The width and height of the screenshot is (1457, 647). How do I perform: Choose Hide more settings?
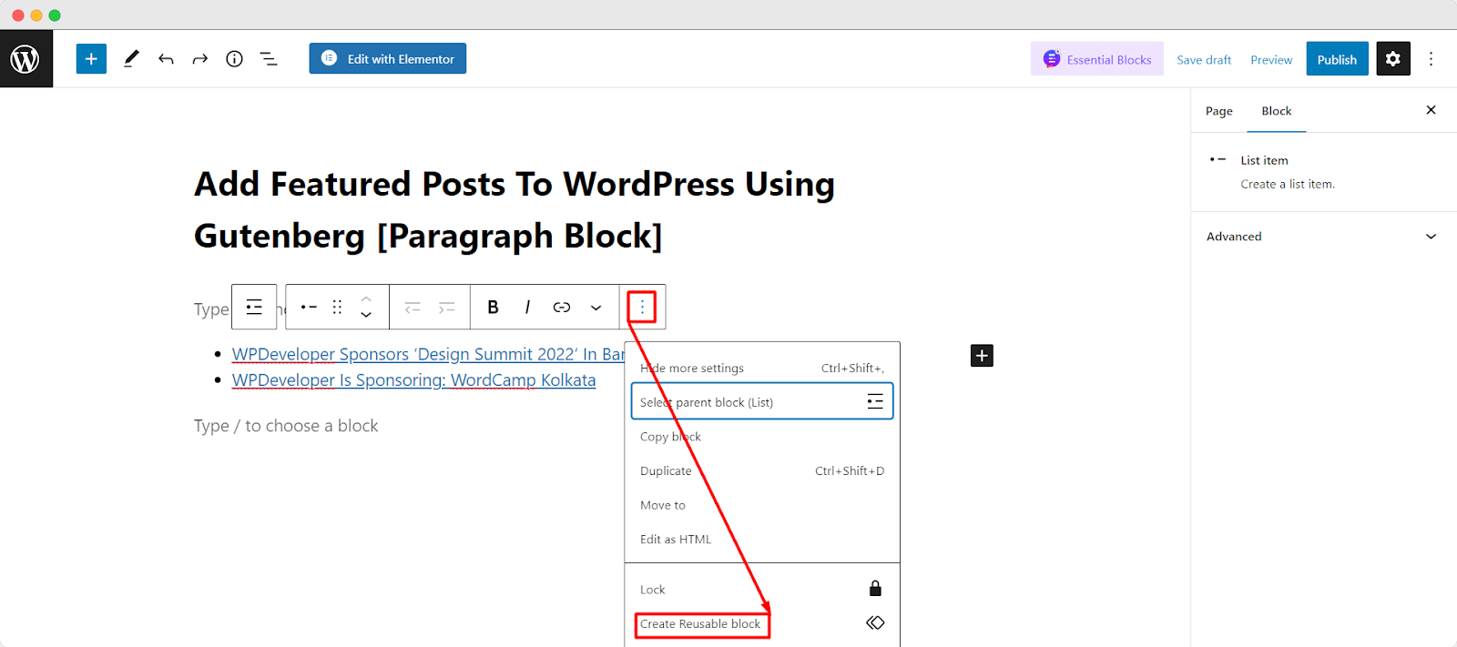tap(762, 369)
